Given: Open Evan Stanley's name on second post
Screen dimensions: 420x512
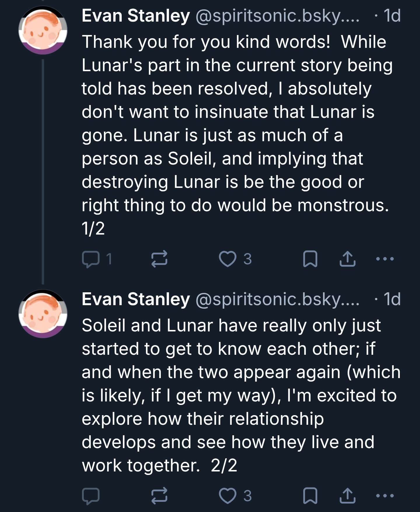Looking at the screenshot, I should point(136,299).
